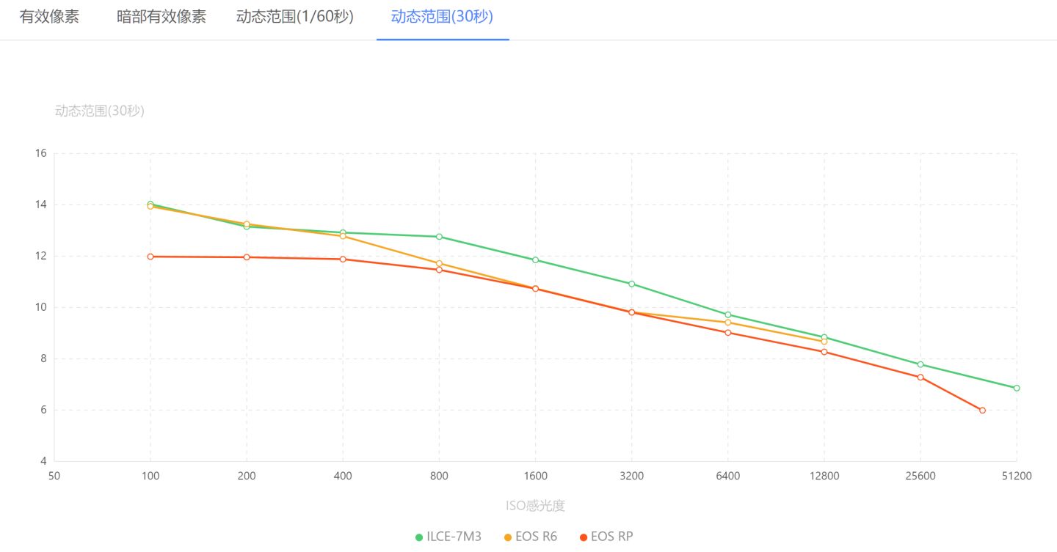Viewport: 1057px width, 552px height.
Task: Select the red data point at ISO 1600
Action: (x=535, y=289)
